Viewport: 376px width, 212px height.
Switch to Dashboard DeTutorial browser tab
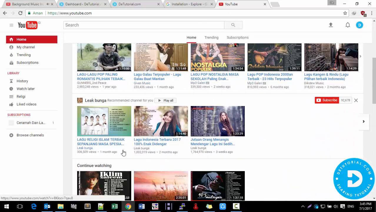[82, 4]
